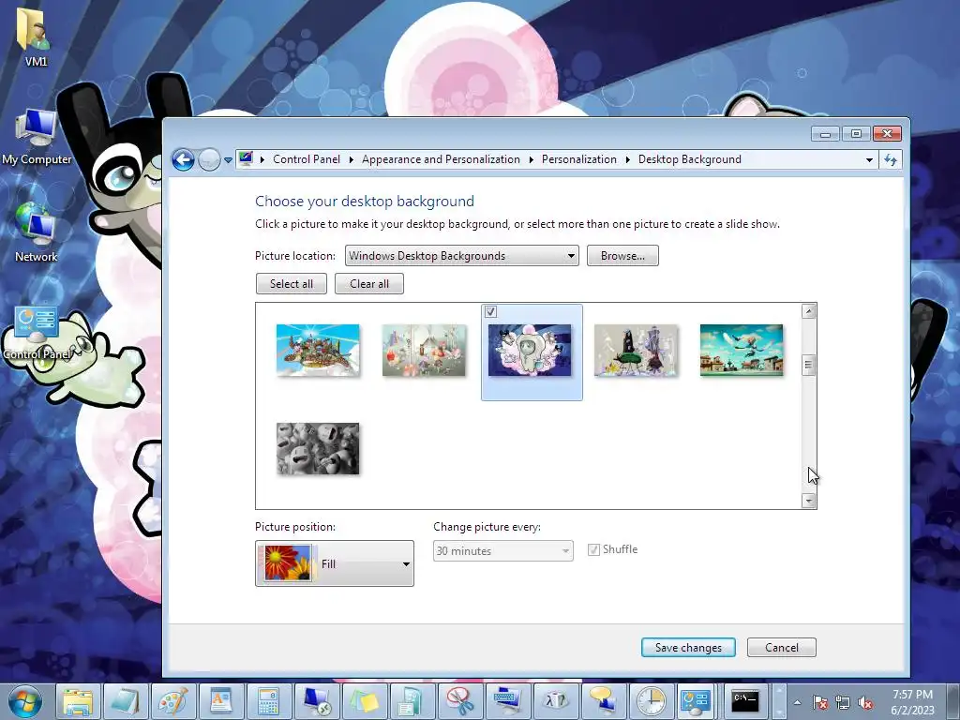960x720 pixels.
Task: Click the Select all button
Action: (x=292, y=283)
